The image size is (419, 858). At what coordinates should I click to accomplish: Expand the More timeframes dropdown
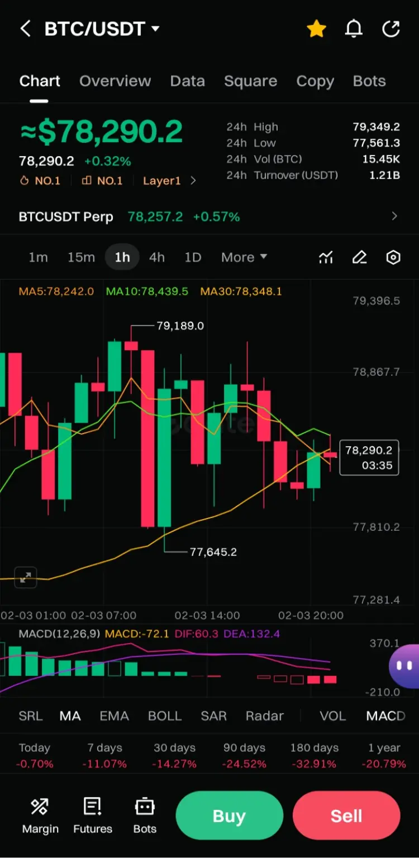(x=244, y=257)
